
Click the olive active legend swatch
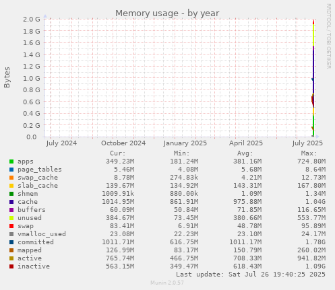coord(11,258)
